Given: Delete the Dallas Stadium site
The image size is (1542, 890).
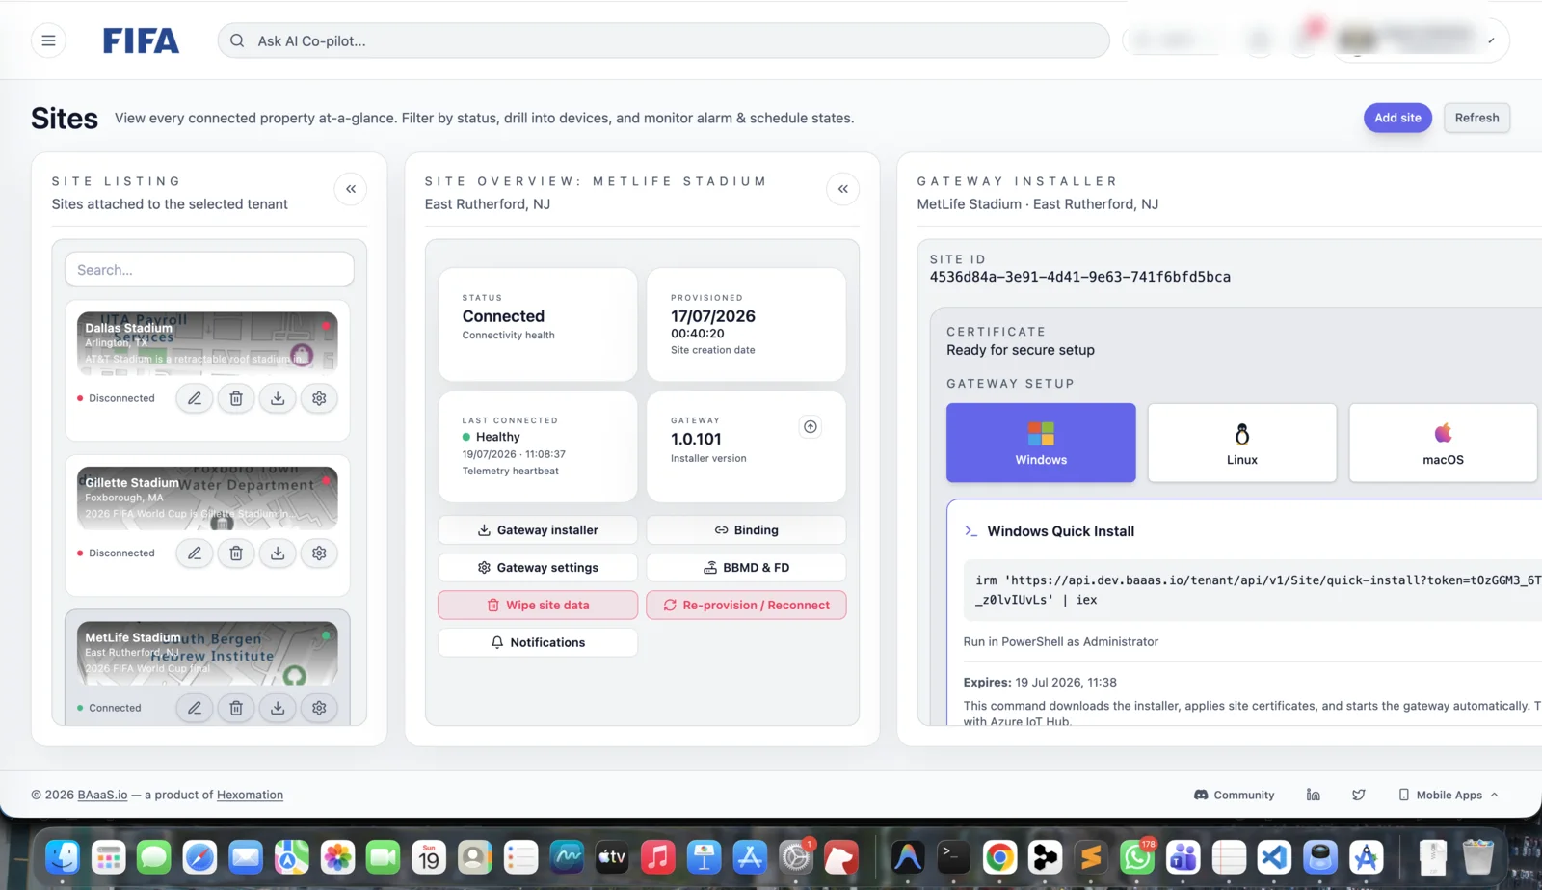Looking at the screenshot, I should click(236, 398).
